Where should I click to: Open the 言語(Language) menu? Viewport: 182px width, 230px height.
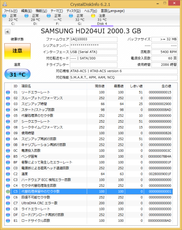tap(113, 11)
